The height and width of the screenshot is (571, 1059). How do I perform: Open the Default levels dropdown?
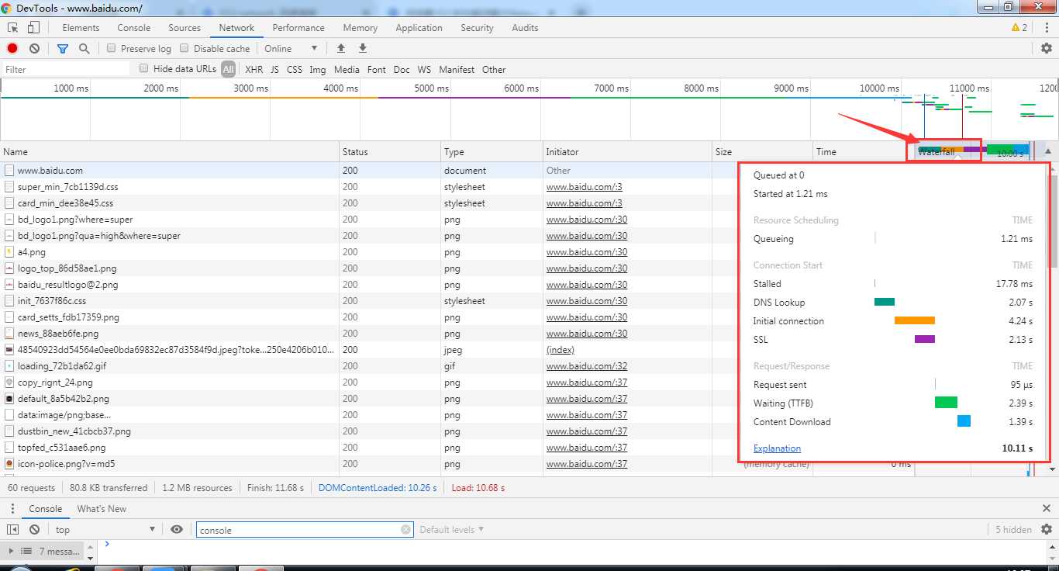click(451, 529)
